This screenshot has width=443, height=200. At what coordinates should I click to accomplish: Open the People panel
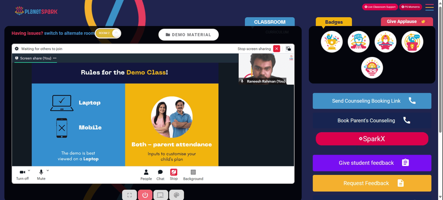click(x=146, y=175)
